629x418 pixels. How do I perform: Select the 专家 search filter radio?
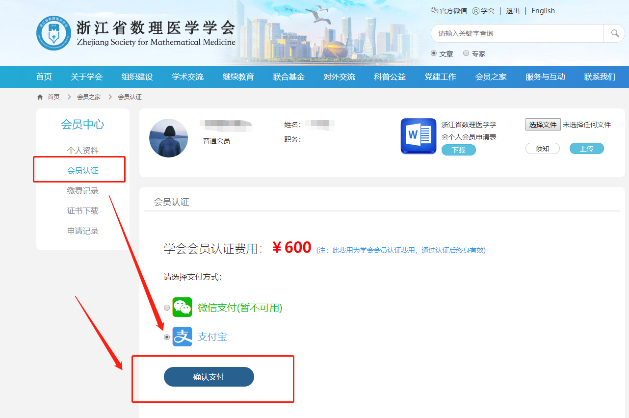pyautogui.click(x=466, y=53)
